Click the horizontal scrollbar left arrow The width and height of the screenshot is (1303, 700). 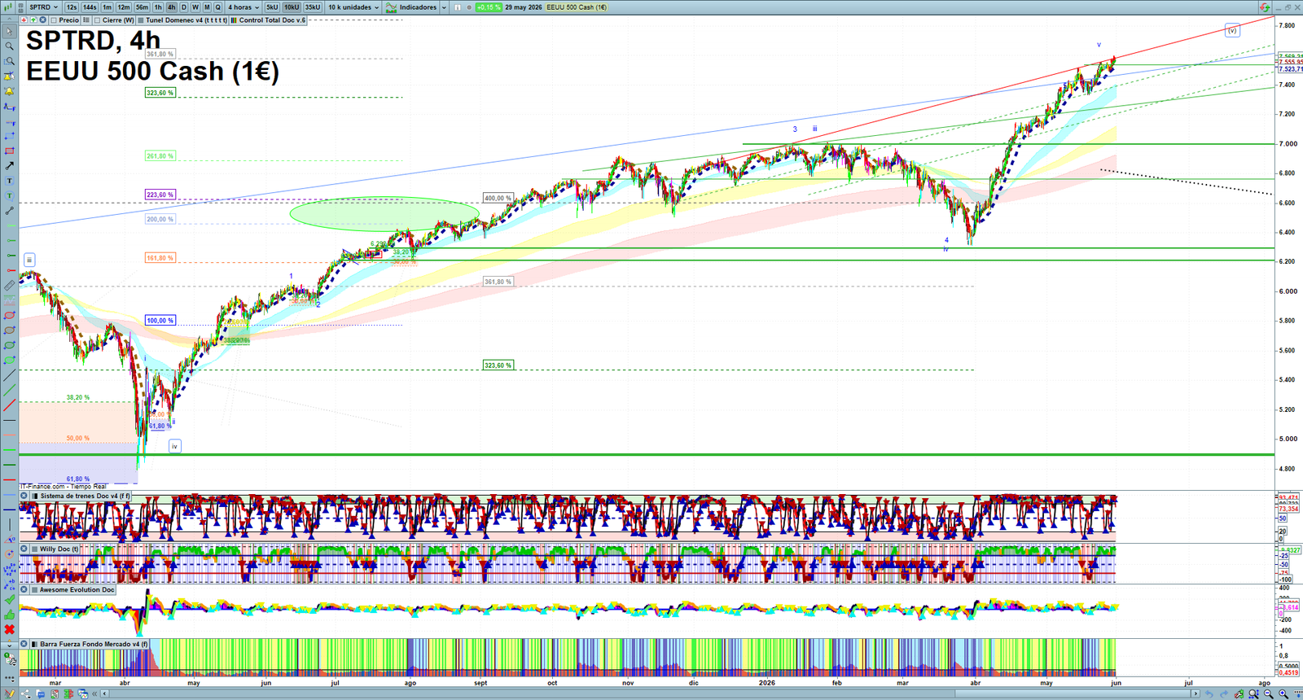104,693
